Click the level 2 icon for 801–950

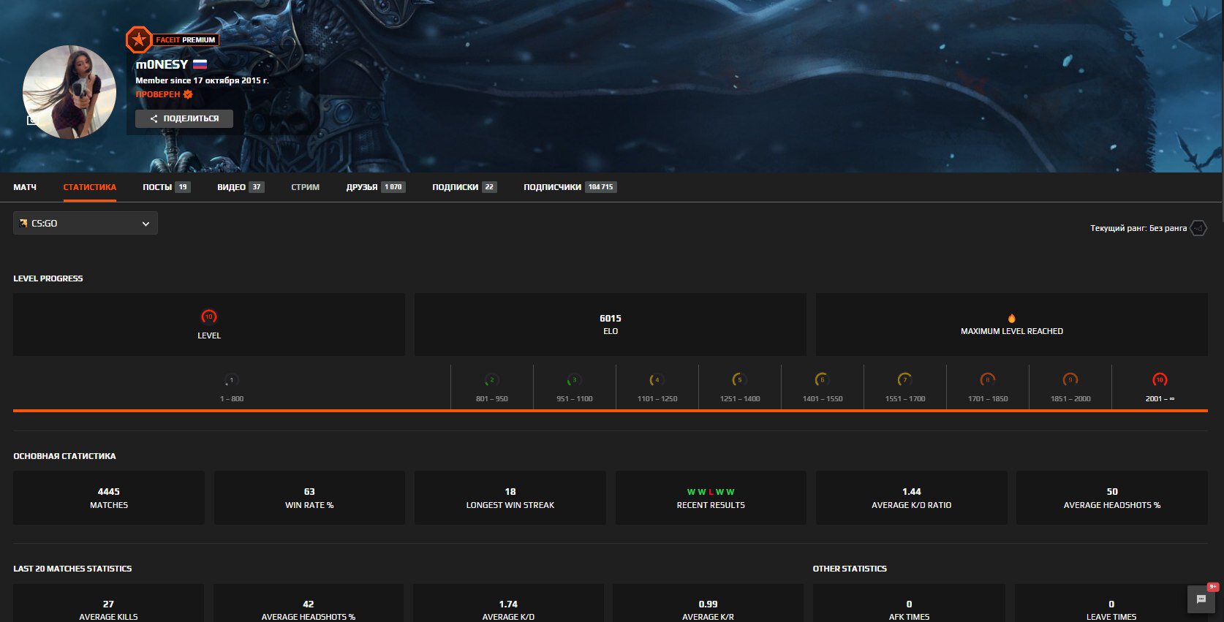point(491,379)
